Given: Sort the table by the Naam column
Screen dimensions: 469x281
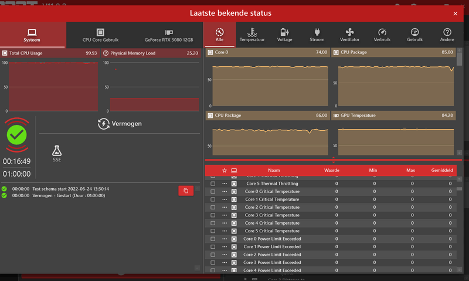Looking at the screenshot, I should pos(273,171).
